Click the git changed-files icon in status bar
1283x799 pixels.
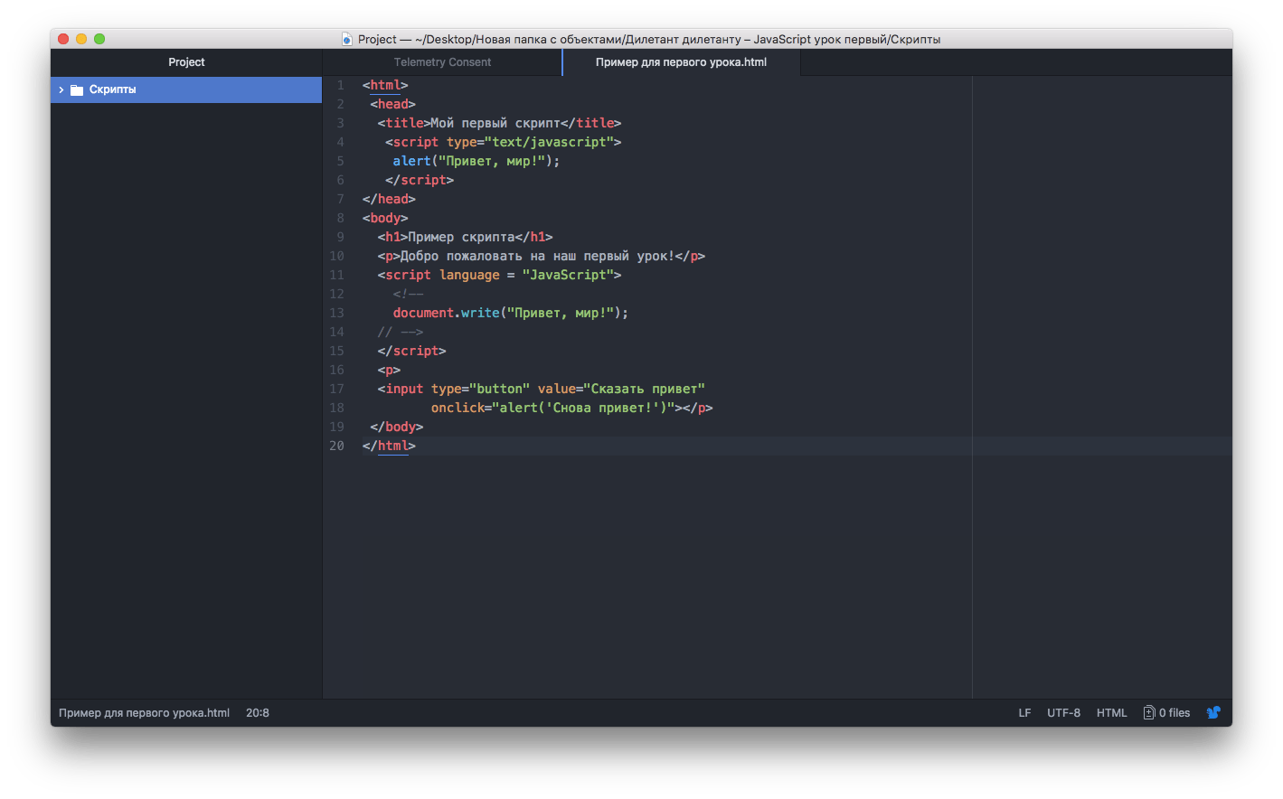click(1149, 712)
